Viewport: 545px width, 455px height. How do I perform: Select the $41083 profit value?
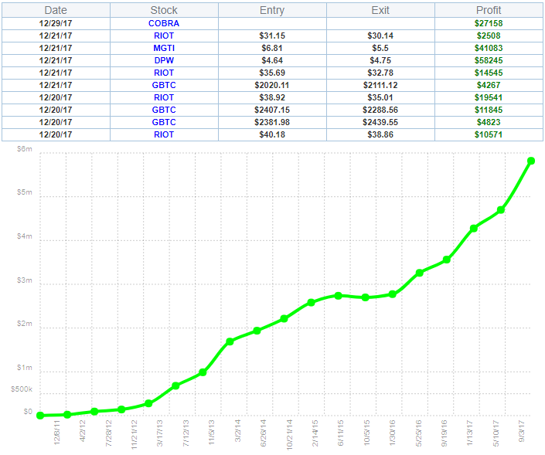pyautogui.click(x=489, y=48)
